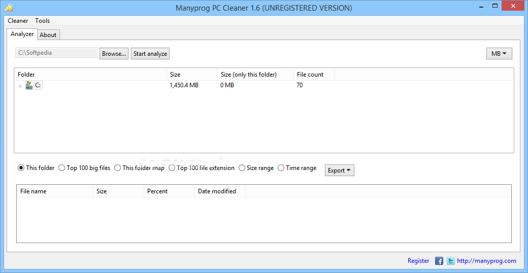Click Size (only this folder) column header
The width and height of the screenshot is (528, 273).
255,75
